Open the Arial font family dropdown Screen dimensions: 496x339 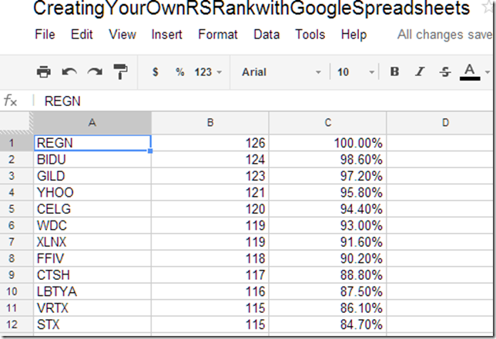pyautogui.click(x=281, y=72)
